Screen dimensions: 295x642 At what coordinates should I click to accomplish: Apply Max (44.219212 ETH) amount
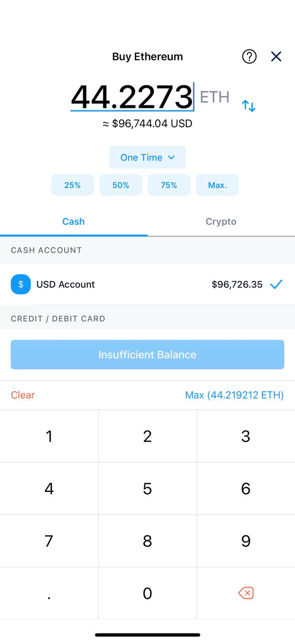click(x=234, y=395)
